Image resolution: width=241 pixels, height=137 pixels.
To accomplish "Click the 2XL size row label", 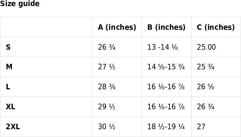I will (13, 127).
